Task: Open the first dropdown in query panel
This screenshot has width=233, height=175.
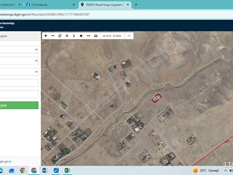Action: pyautogui.click(x=19, y=50)
